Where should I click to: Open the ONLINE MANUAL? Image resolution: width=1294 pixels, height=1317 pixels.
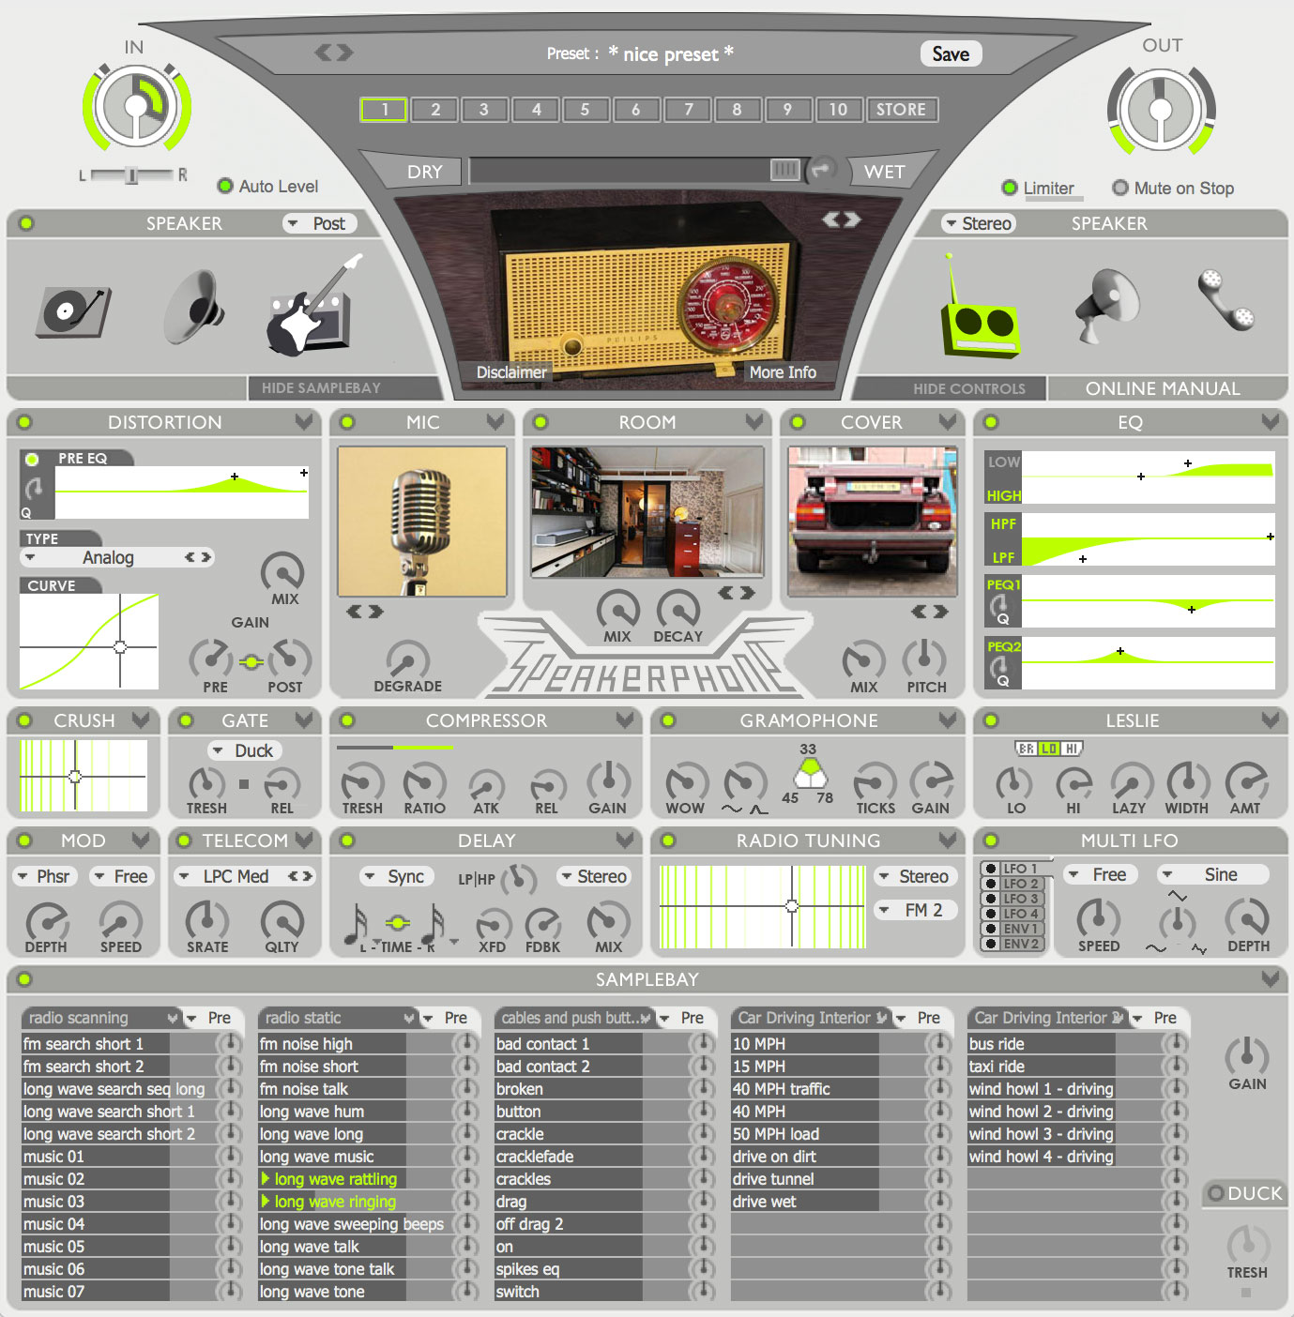(1164, 387)
